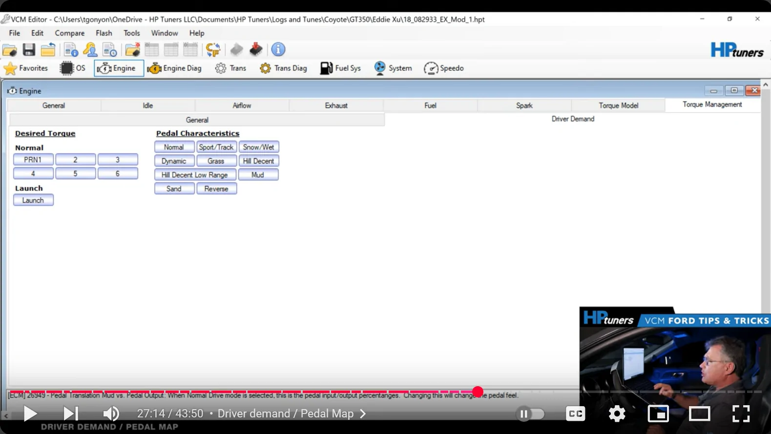Open the OS chip section

[73, 68]
